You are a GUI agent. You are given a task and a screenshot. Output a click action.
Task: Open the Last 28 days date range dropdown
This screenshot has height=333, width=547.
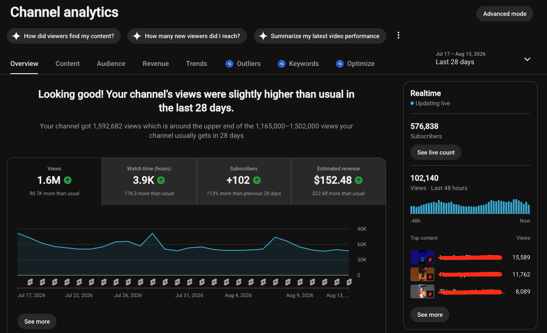pyautogui.click(x=483, y=59)
